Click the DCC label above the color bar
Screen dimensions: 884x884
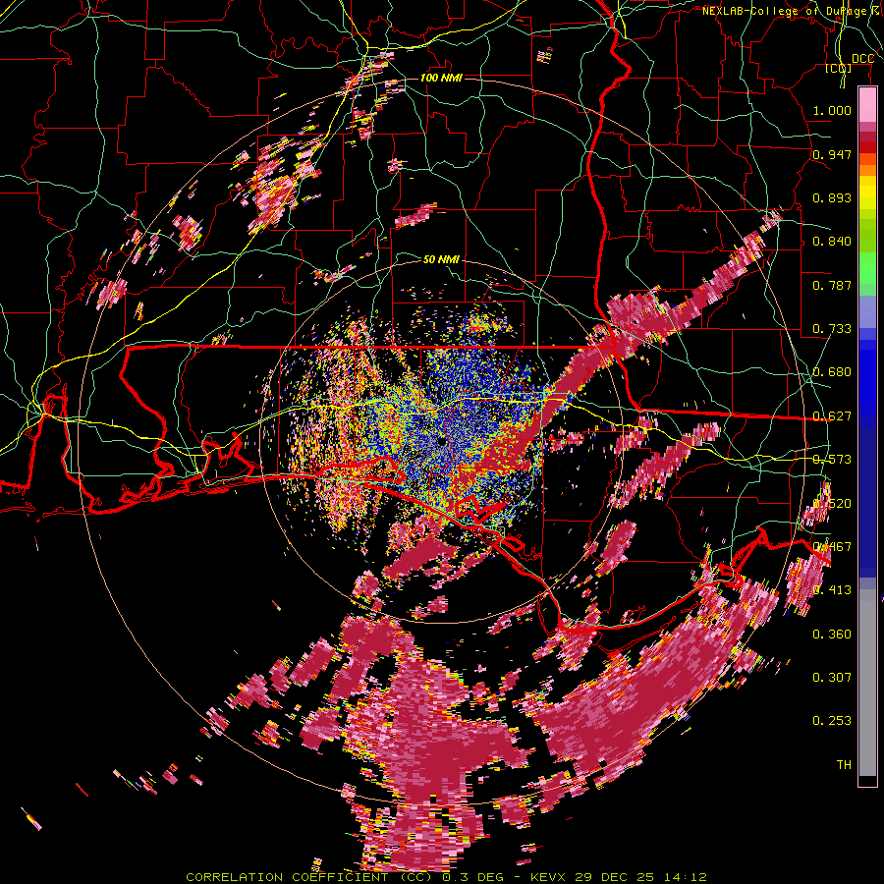coord(862,59)
